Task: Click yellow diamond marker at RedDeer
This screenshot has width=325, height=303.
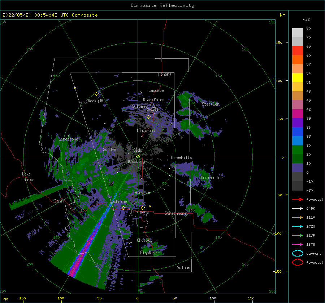Action: (x=148, y=117)
